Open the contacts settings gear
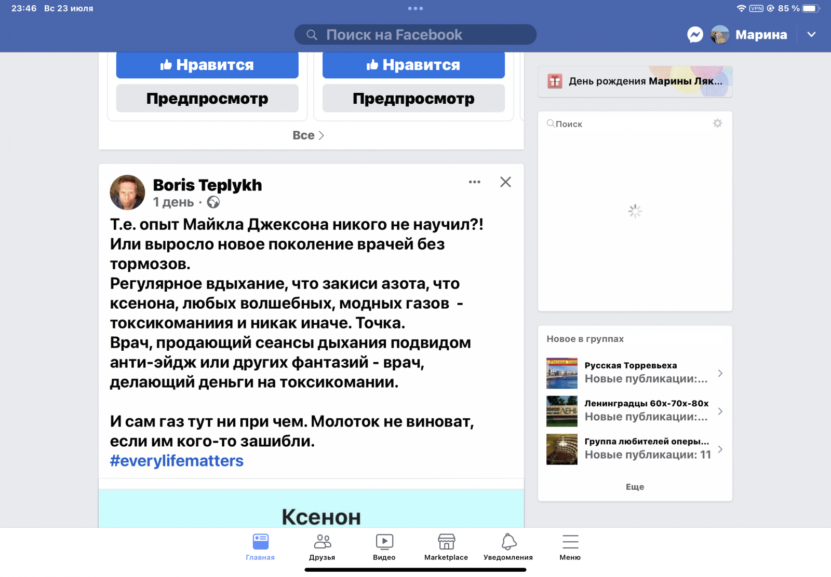The image size is (831, 577). tap(717, 123)
